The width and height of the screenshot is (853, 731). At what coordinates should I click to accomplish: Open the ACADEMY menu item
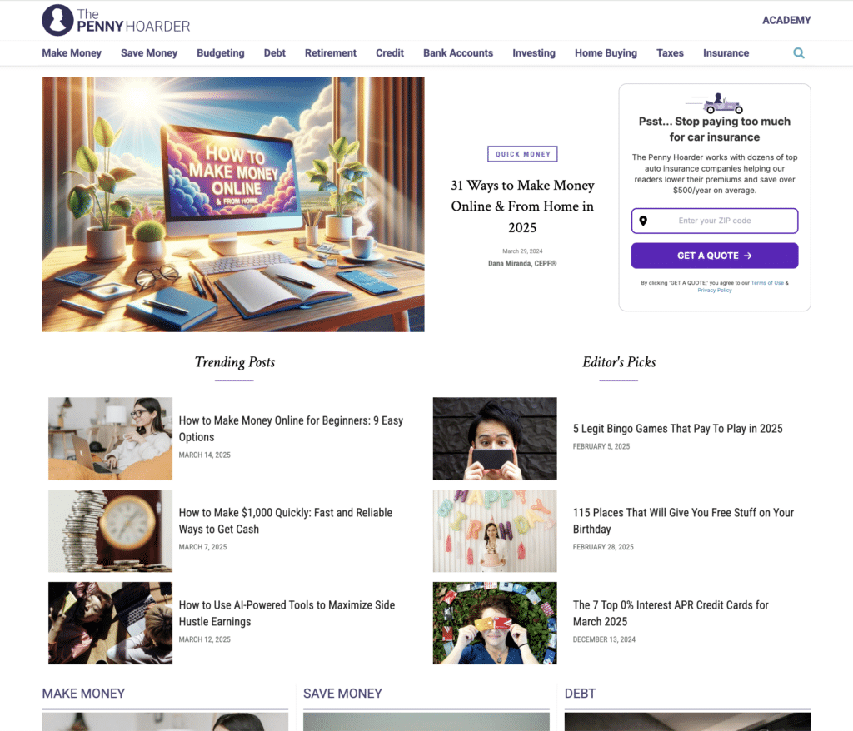(x=786, y=19)
